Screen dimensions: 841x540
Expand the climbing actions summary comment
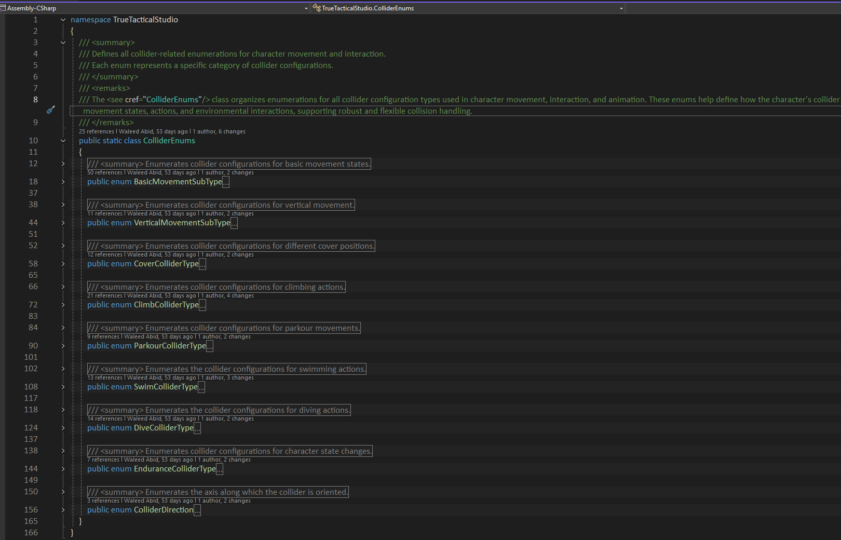point(63,287)
